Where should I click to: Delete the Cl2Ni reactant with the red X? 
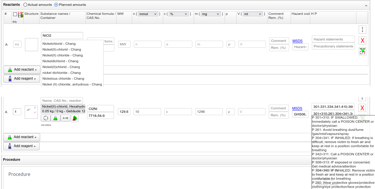click(x=362, y=108)
